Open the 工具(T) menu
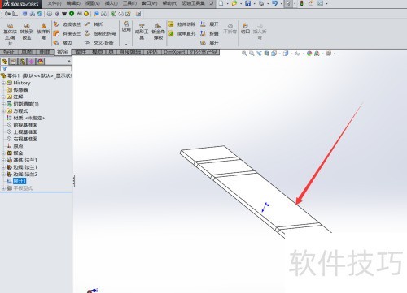 pos(129,3)
